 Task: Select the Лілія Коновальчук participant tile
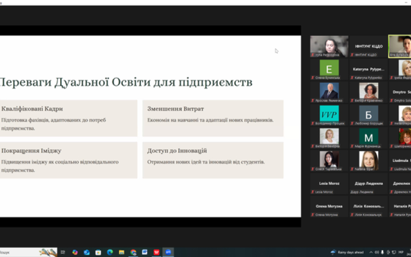coord(368,207)
